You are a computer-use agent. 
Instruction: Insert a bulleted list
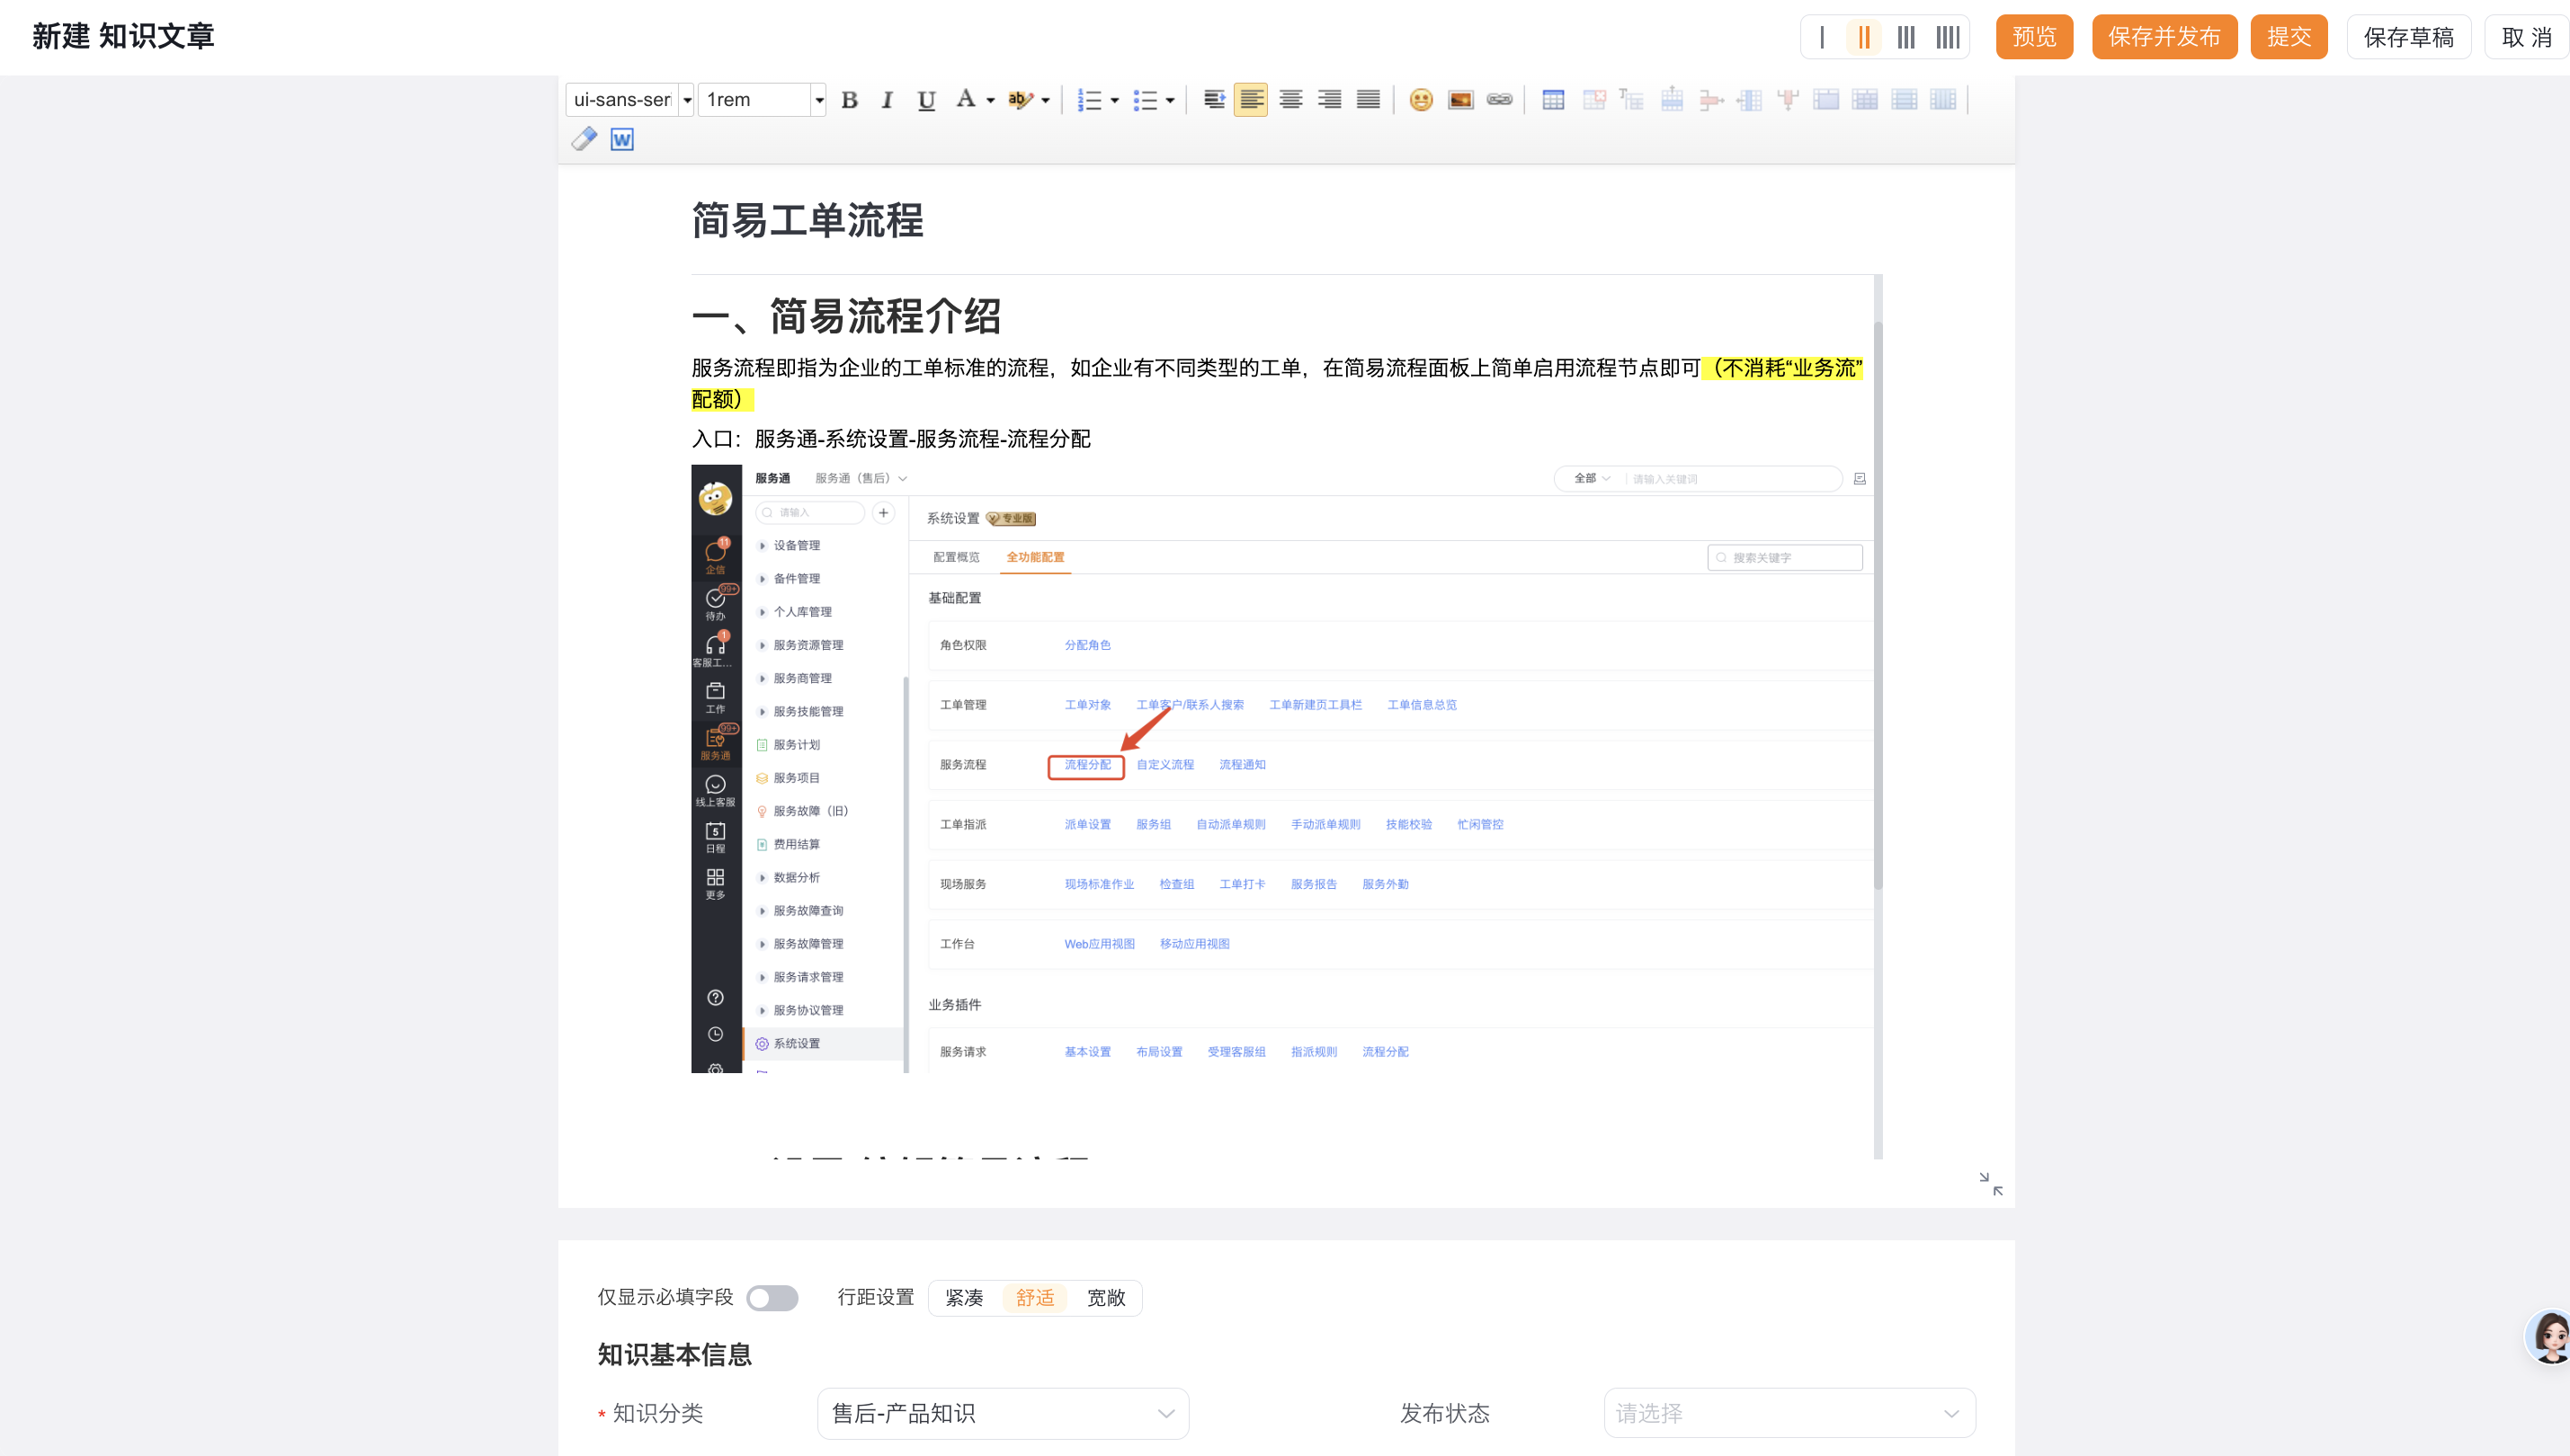[x=1145, y=100]
